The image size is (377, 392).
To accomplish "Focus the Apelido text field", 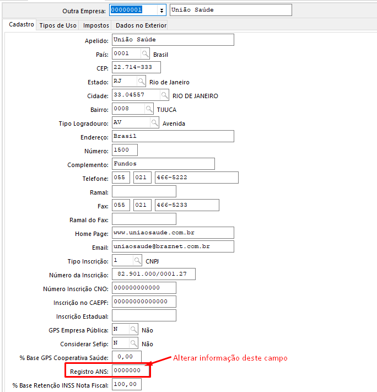I will click(173, 40).
